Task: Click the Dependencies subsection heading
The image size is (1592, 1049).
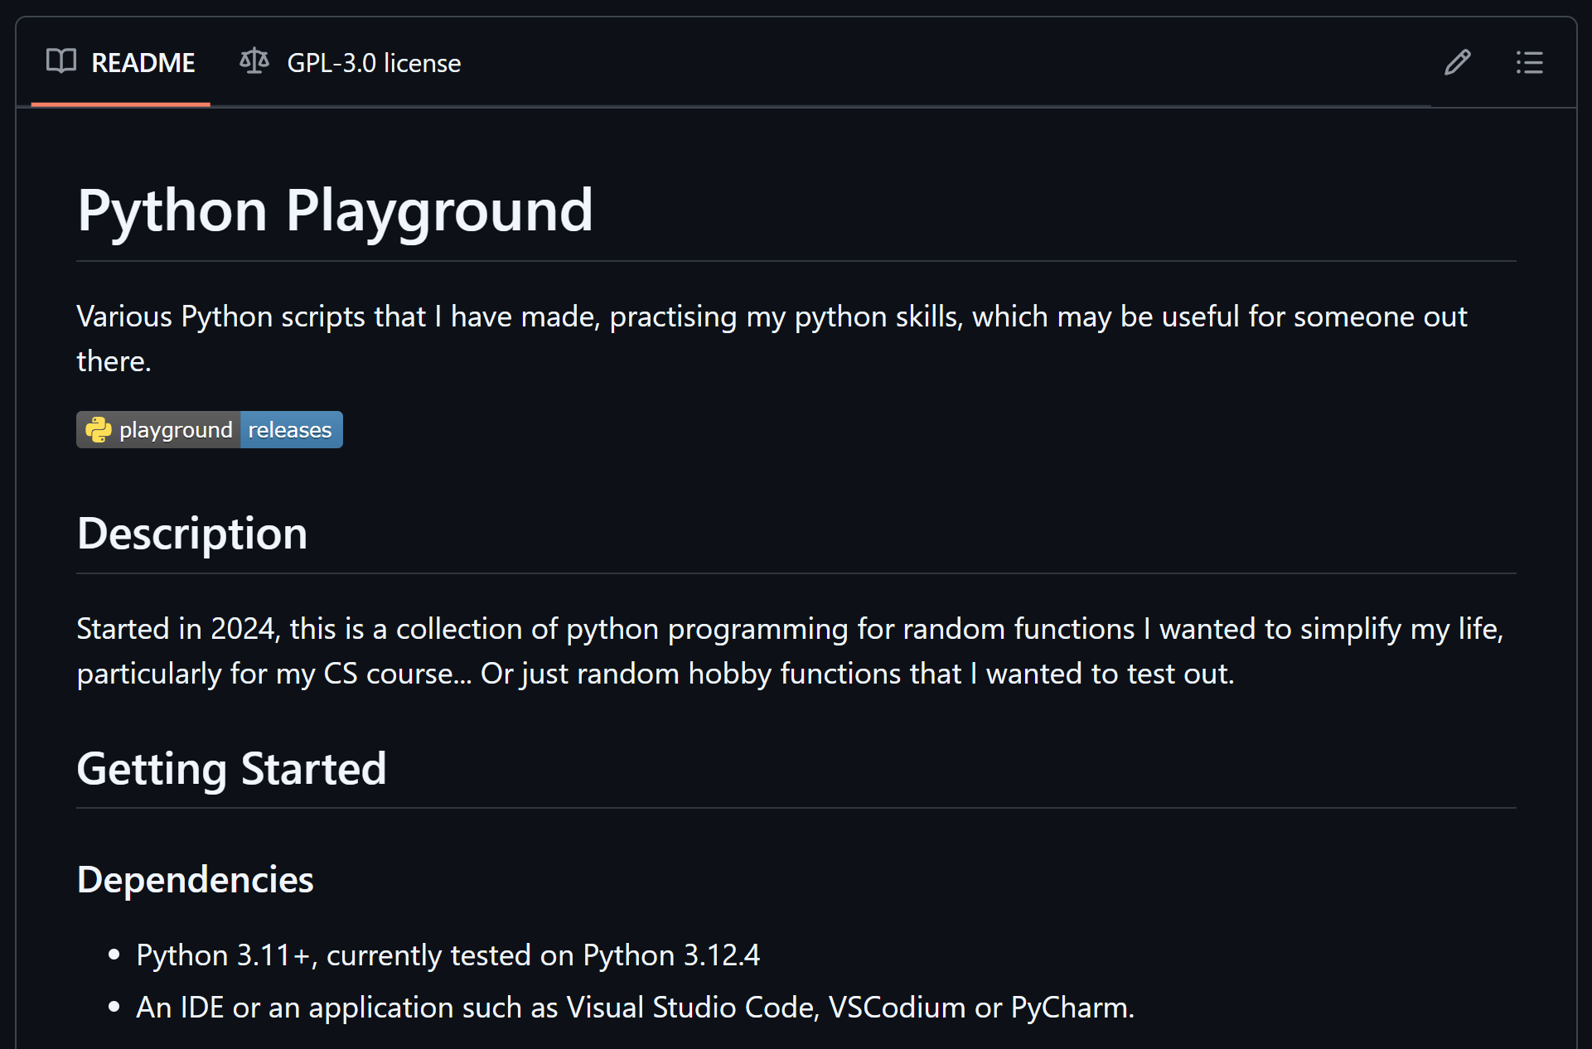Action: tap(195, 878)
